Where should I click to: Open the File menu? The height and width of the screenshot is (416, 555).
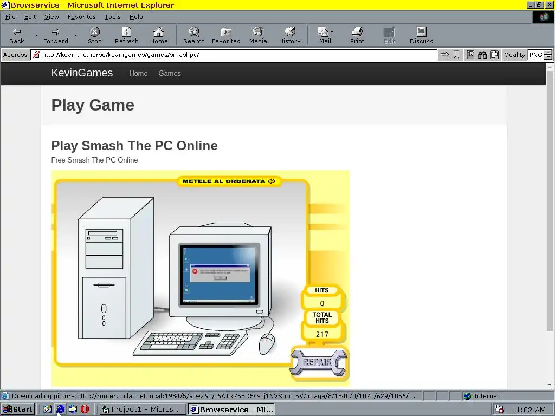[10, 17]
